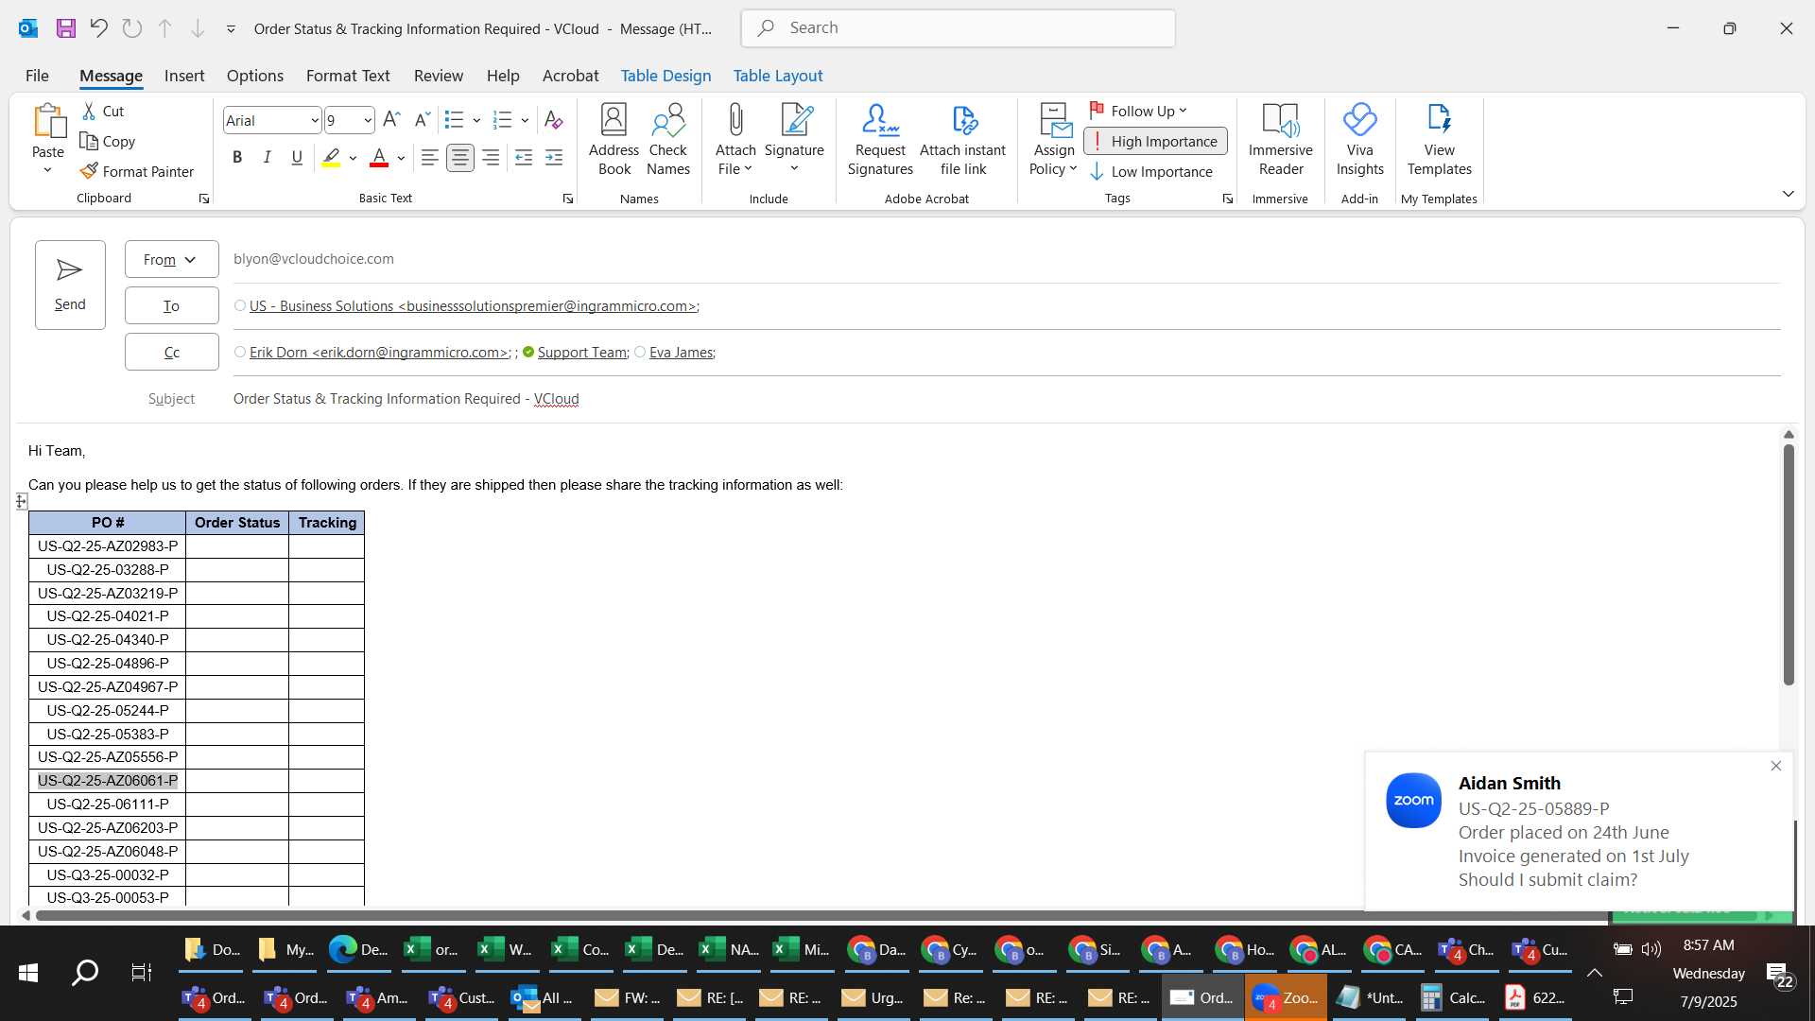Viewport: 1815px width, 1021px height.
Task: Click the table move handle icon
Action: pos(21,501)
